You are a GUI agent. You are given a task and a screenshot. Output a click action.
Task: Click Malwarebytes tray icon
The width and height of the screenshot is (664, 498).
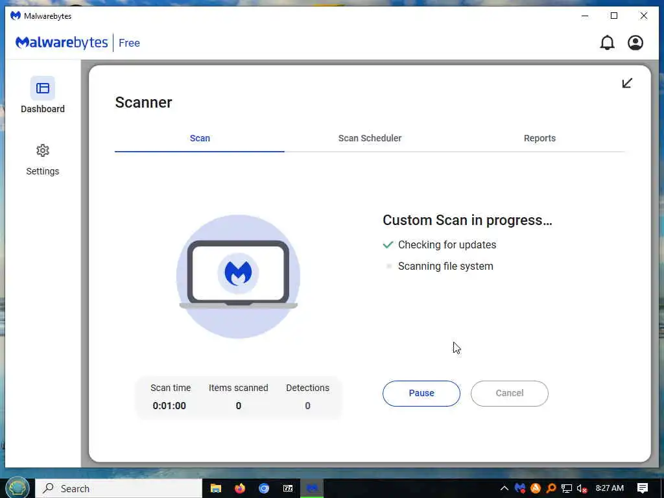coord(520,488)
